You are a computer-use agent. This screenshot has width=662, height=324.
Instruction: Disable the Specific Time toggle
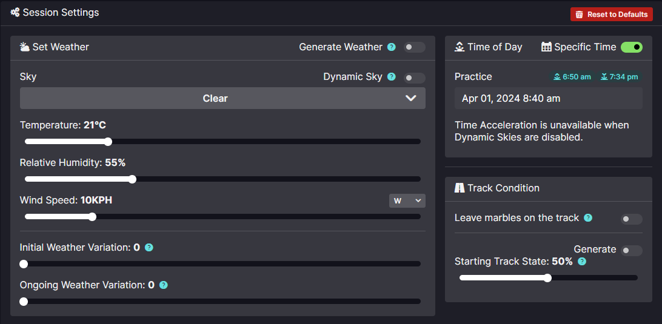[x=632, y=47]
